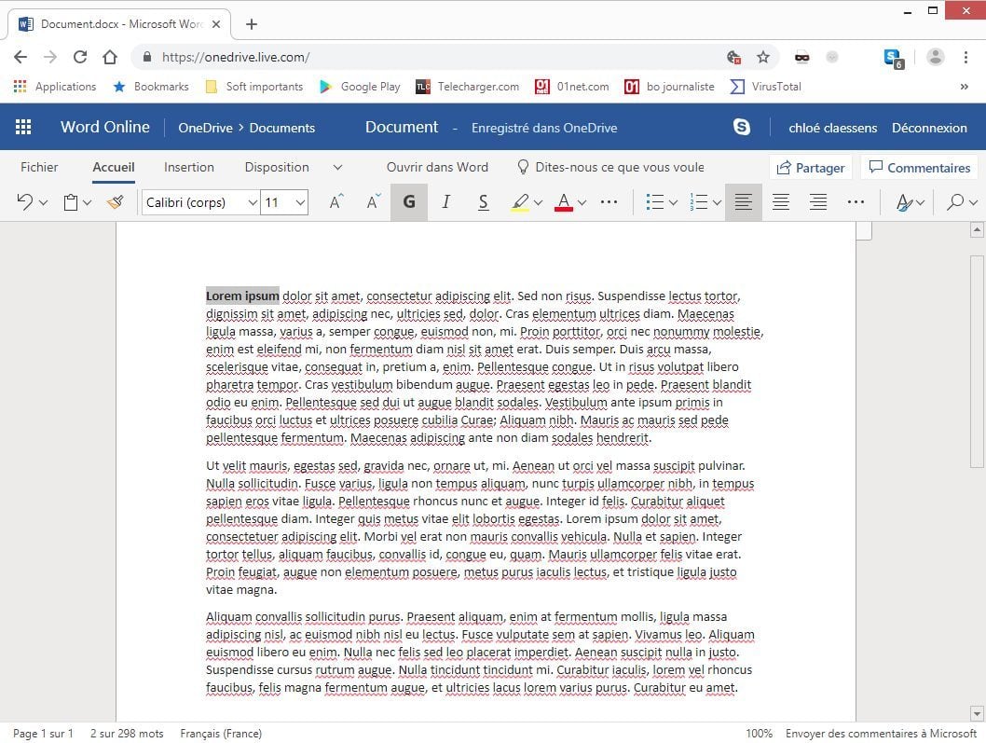The height and width of the screenshot is (743, 986).
Task: Click the increase font size icon
Action: coord(336,202)
